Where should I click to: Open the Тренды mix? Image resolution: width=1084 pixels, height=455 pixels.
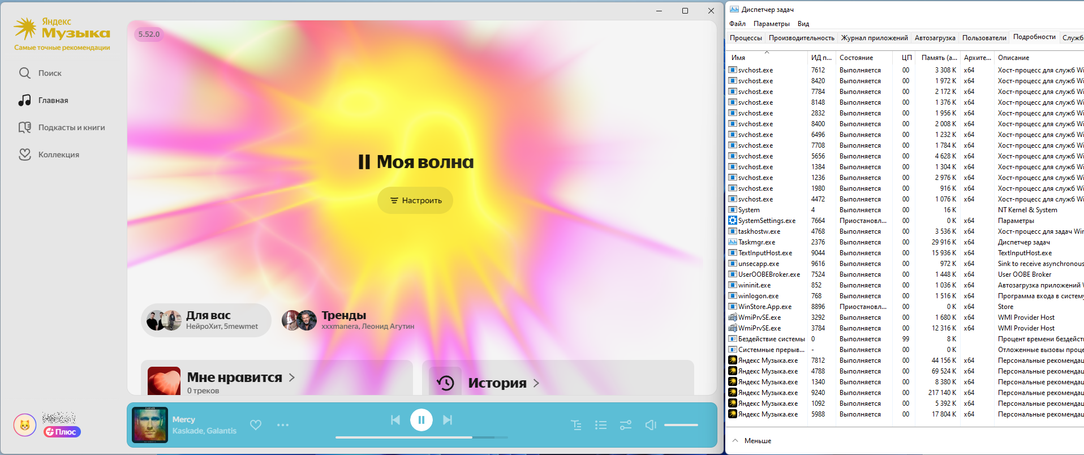(x=349, y=320)
